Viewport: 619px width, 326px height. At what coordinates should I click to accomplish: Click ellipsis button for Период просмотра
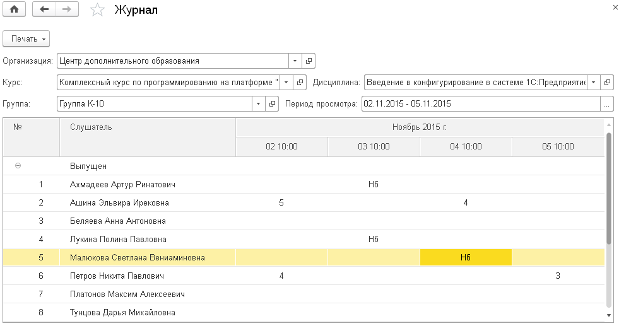click(606, 104)
